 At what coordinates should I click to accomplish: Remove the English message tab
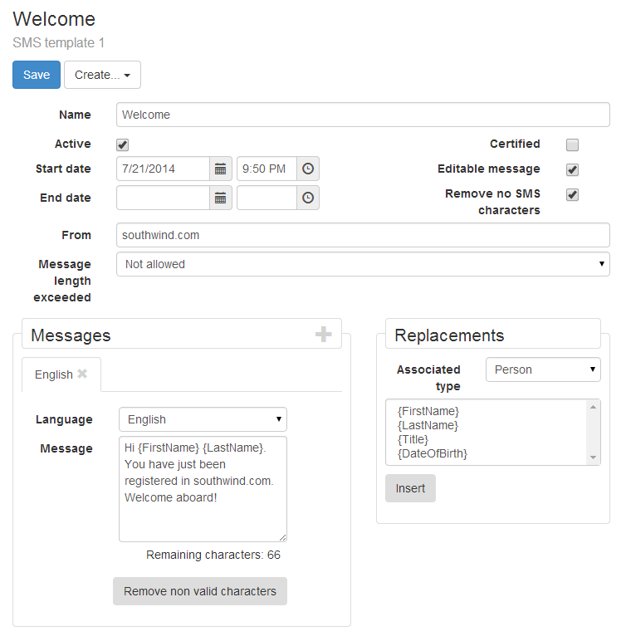click(x=82, y=374)
